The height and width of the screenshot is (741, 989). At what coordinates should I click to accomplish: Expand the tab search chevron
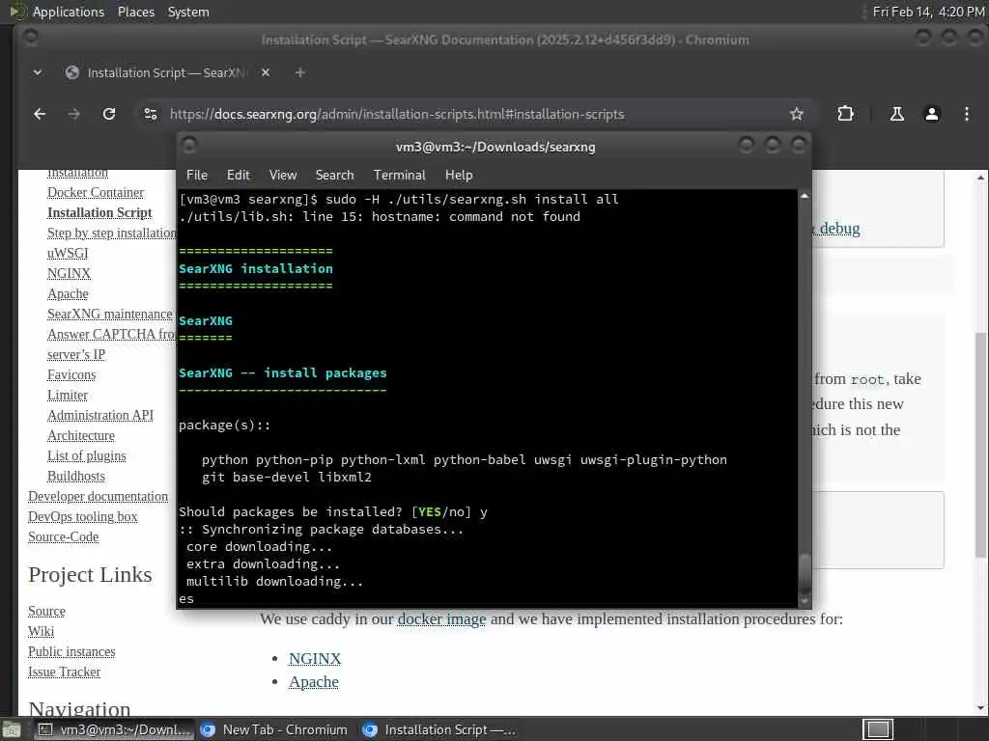(38, 72)
